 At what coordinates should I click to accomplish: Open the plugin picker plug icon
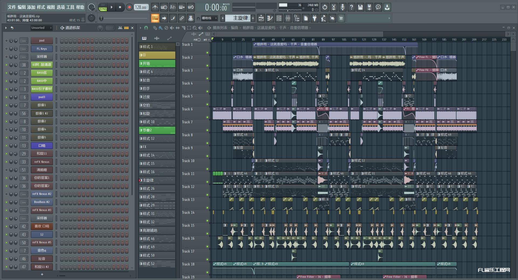(x=315, y=18)
